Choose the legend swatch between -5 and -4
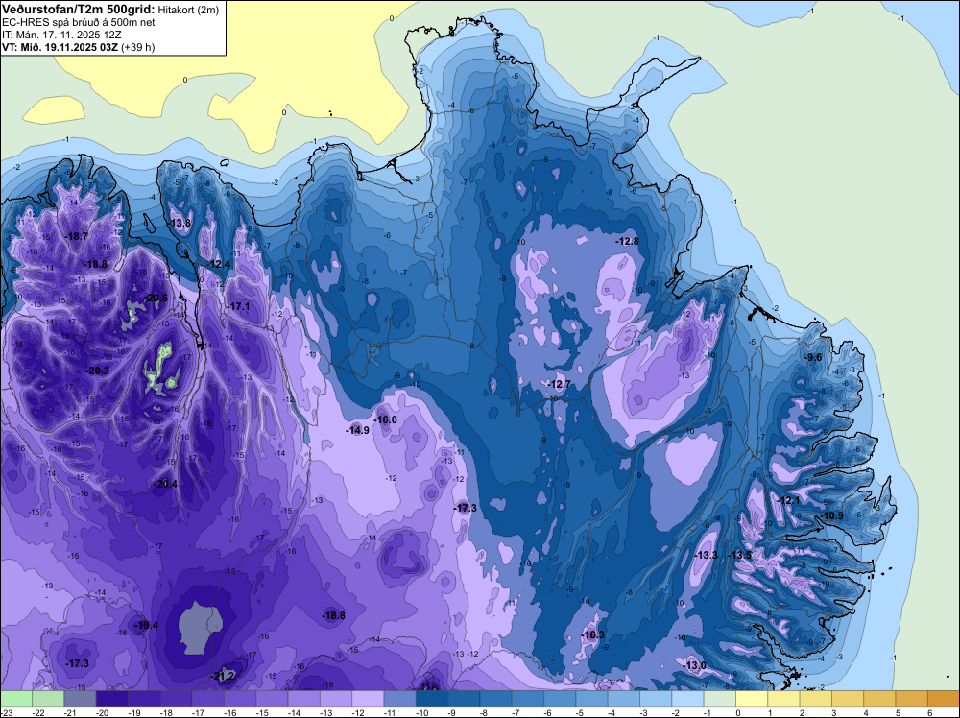 [591, 699]
